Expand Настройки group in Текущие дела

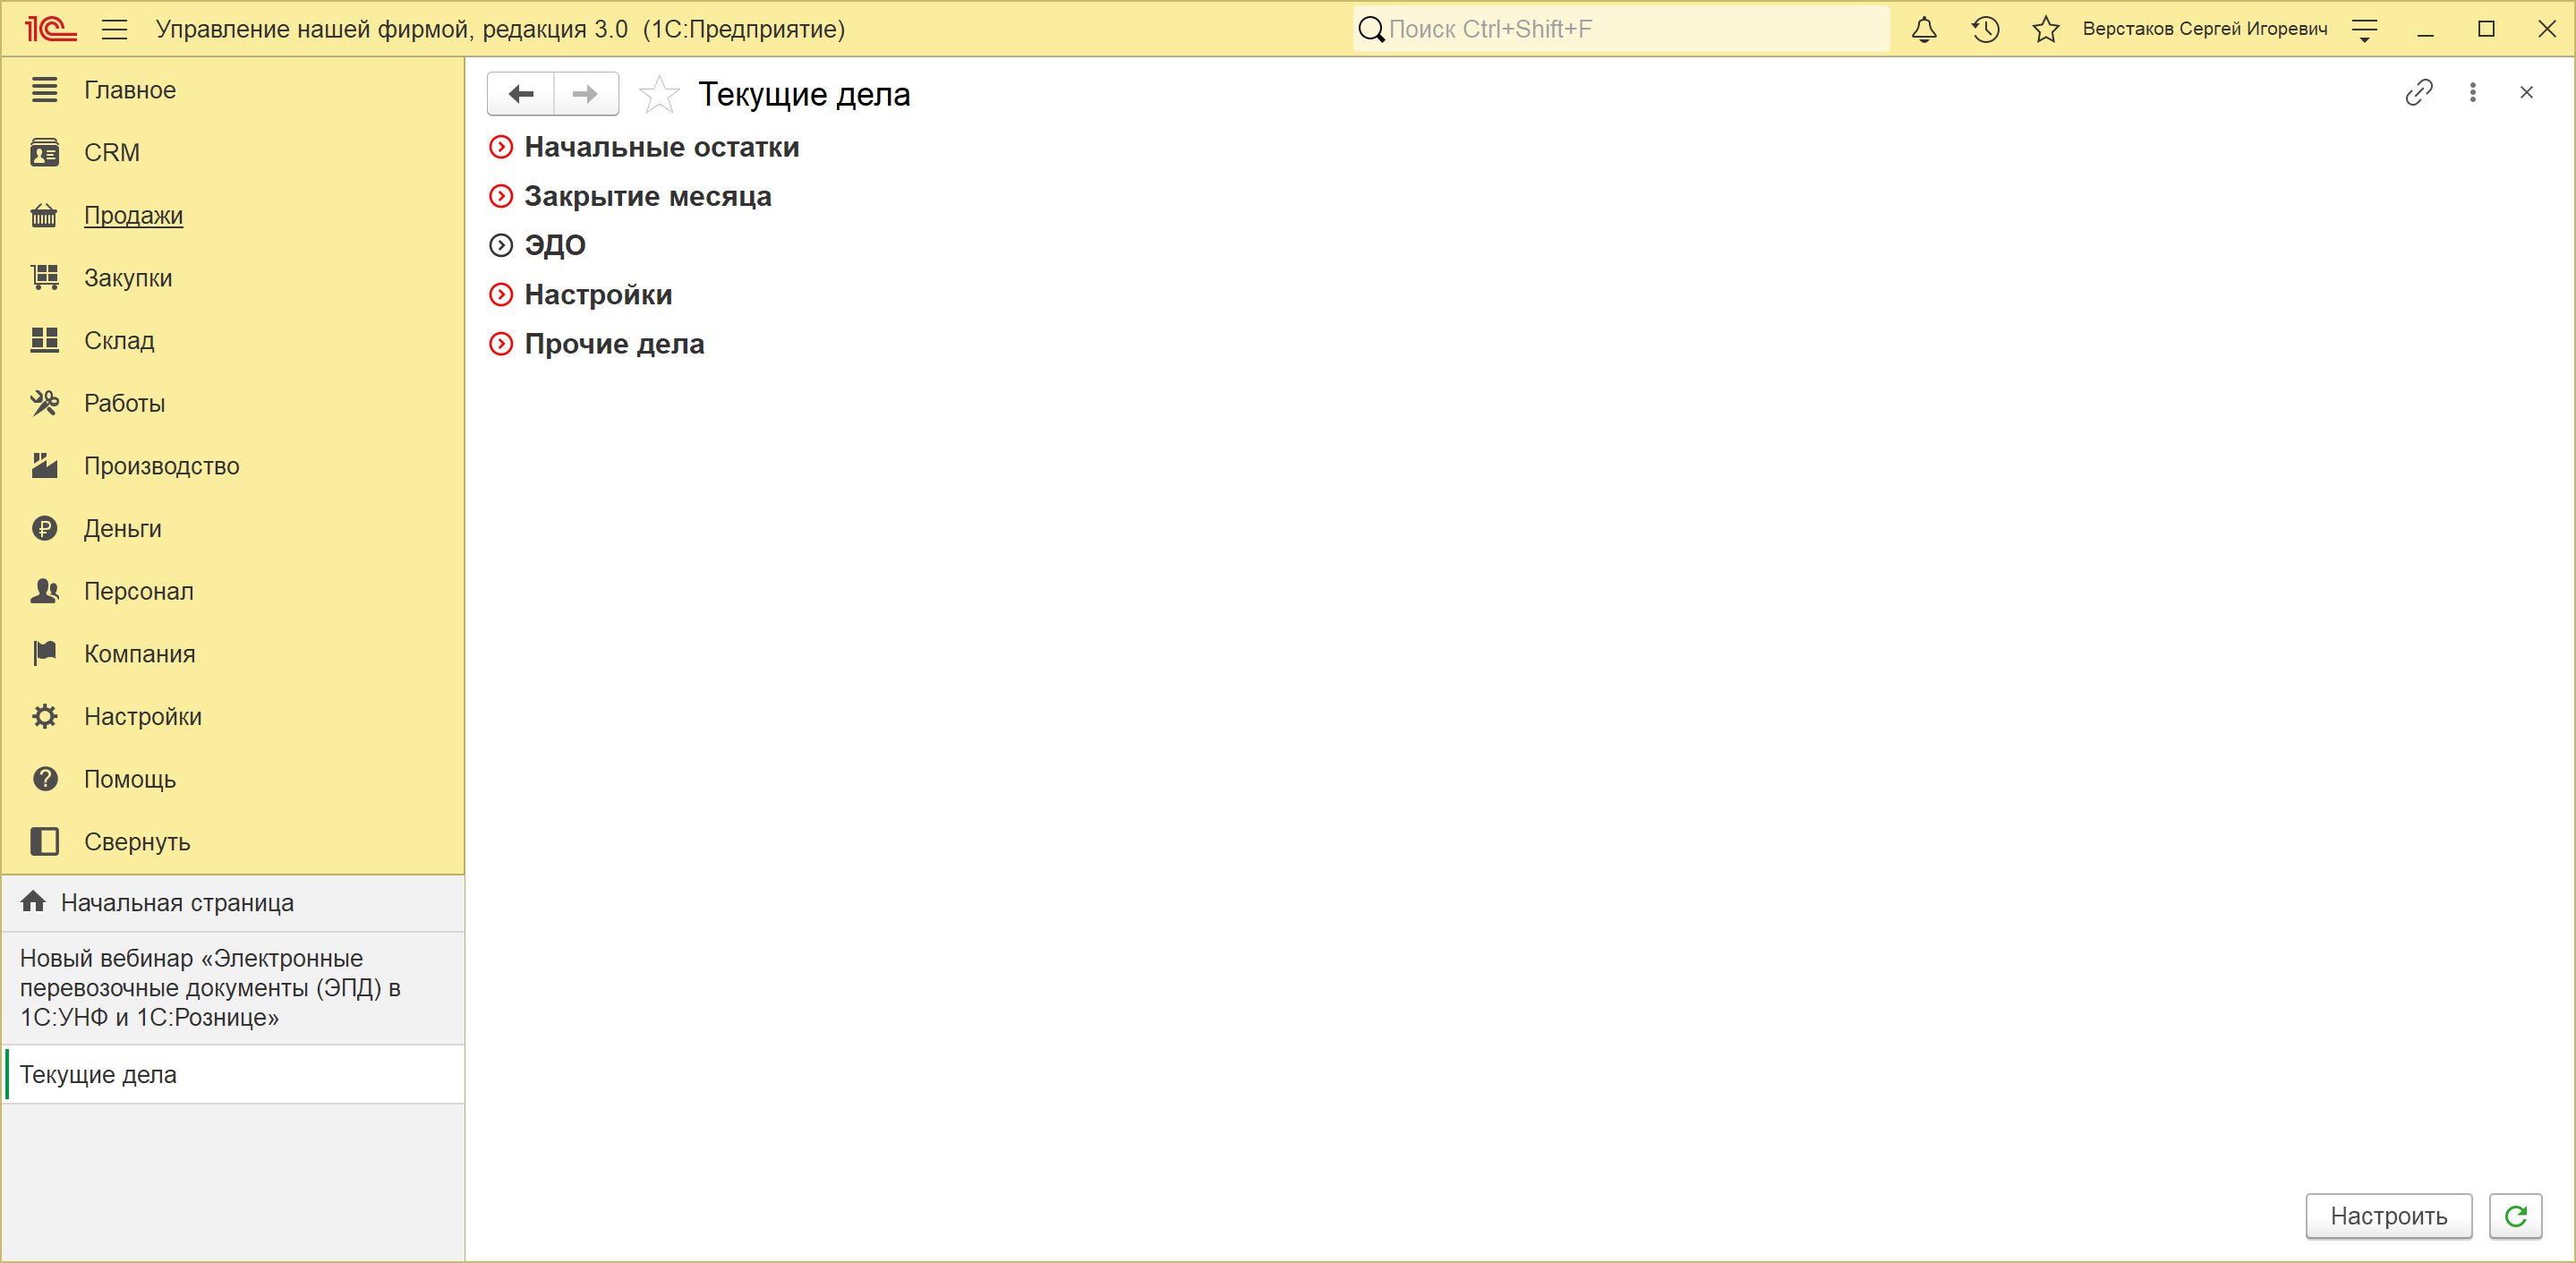click(501, 294)
